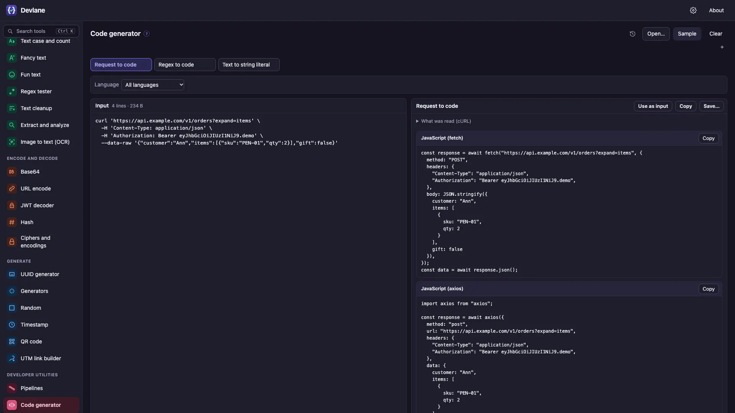Screen dimensions: 735x413
Task: Open the Generators tool
Action: pos(41,291)
